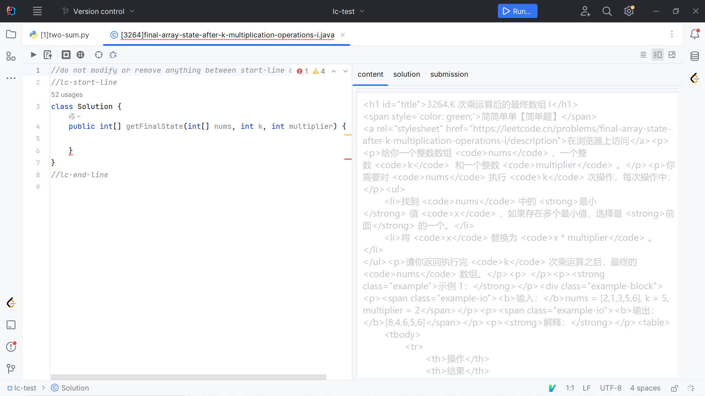This screenshot has width=705, height=396.
Task: Click orange warning stripe marker in editor
Action: click(348, 135)
